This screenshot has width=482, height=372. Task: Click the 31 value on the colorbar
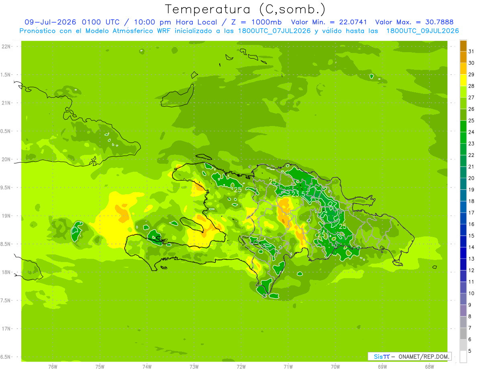(x=472, y=51)
